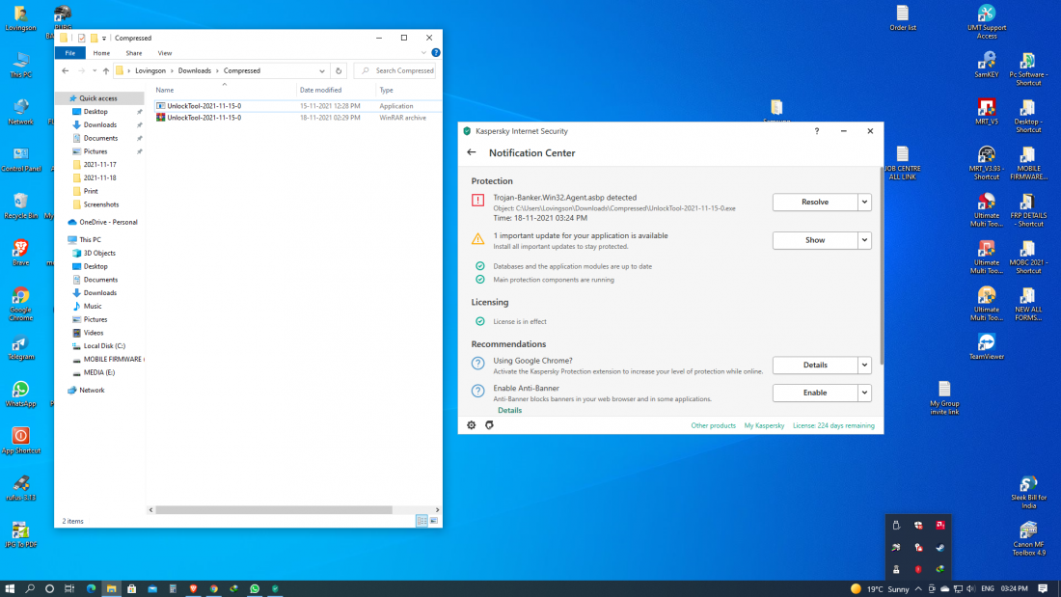Screen dimensions: 1061x597
Task: Click Downloads in the address breadcrumb
Action: [194, 70]
